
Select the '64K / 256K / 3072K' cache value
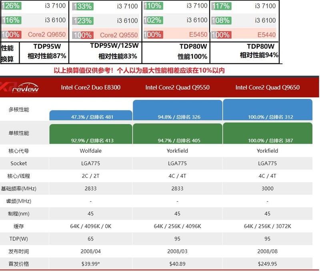267,226
